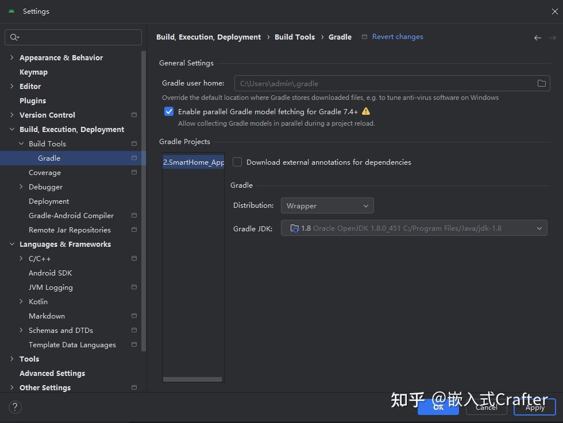Click the revert icon beside Revert changes text

tap(365, 36)
